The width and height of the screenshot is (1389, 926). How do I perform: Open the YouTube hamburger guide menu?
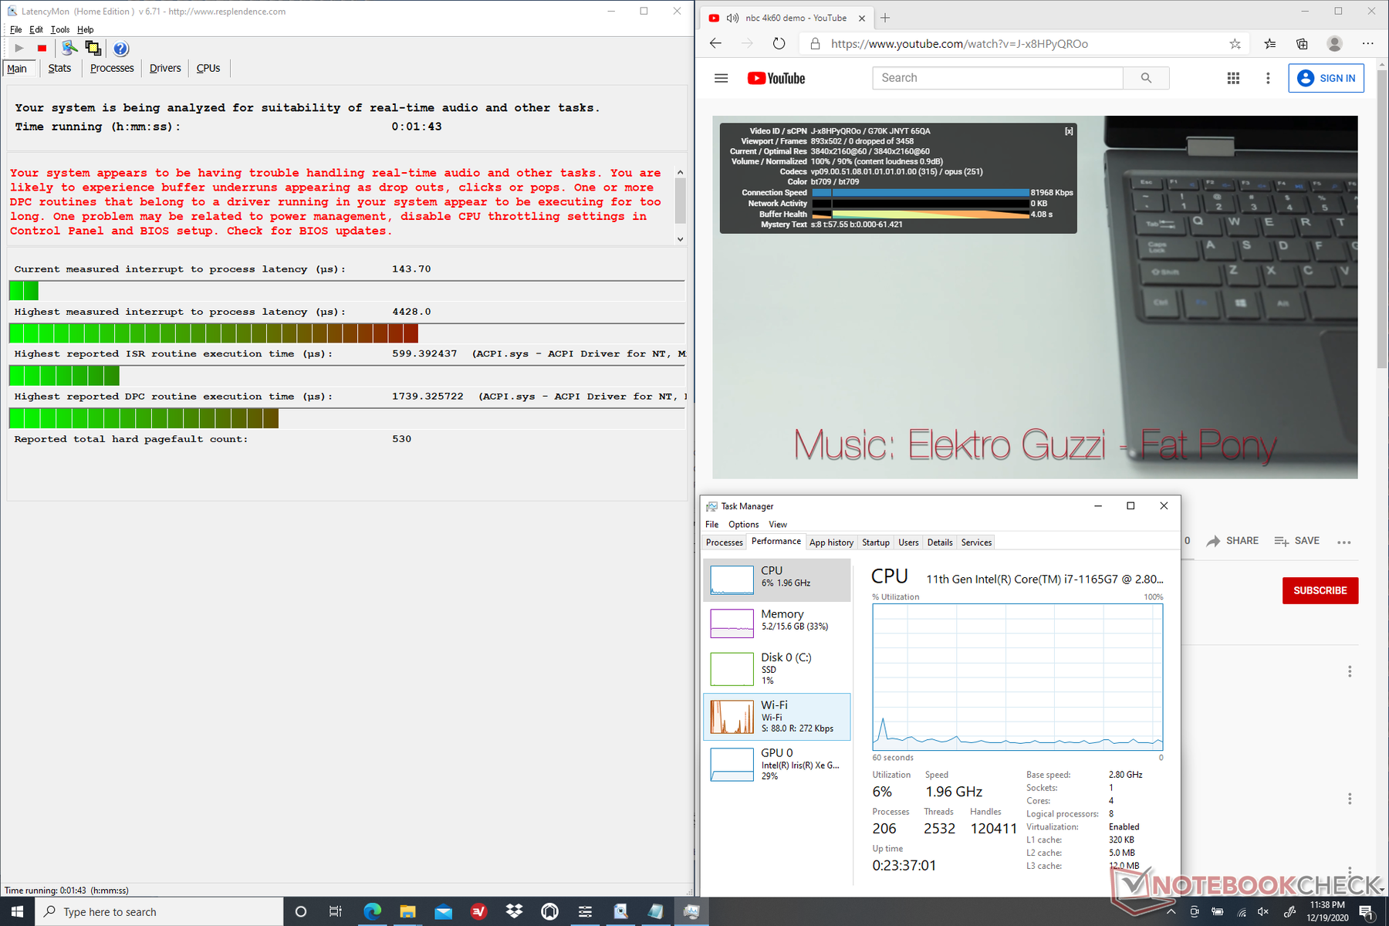tap(721, 78)
